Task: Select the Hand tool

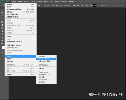Action: [2, 40]
